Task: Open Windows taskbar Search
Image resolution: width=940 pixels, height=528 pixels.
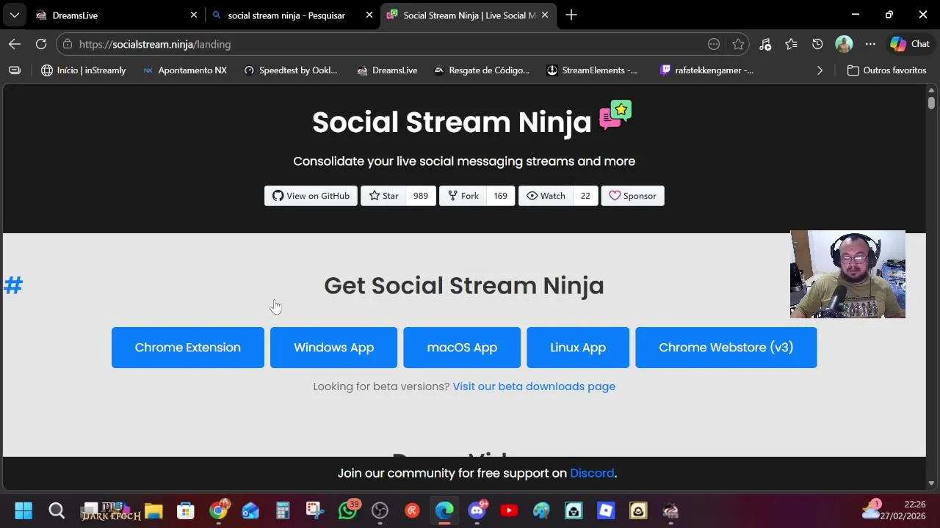Action: tap(57, 510)
